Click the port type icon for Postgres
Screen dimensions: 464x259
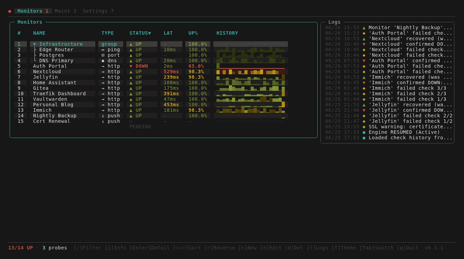point(103,55)
